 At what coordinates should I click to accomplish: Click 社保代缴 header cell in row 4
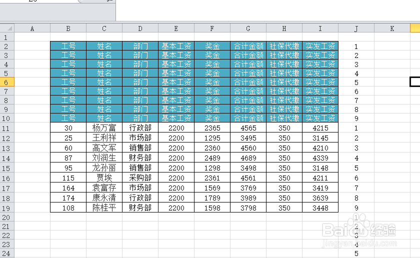click(x=284, y=64)
